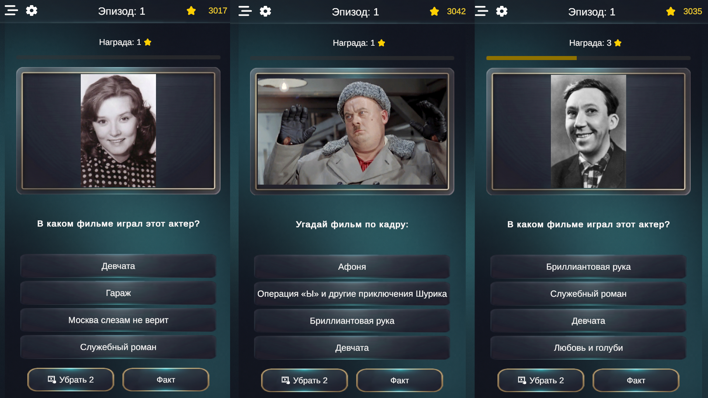Click the score value 3017
708x398 pixels.
point(218,11)
